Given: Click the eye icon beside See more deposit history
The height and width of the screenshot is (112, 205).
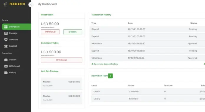Looking at the screenshot, I should click(92, 64).
